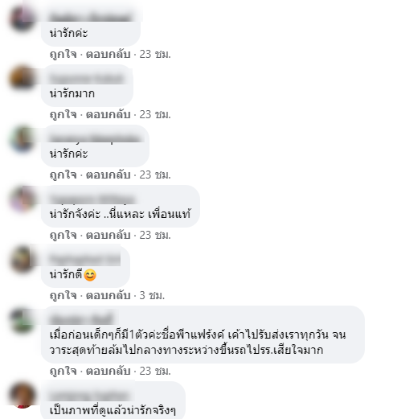The width and height of the screenshot is (397, 419).
Task: Reply to the first น่ารักค่ะ comment
Action: [x=108, y=55]
